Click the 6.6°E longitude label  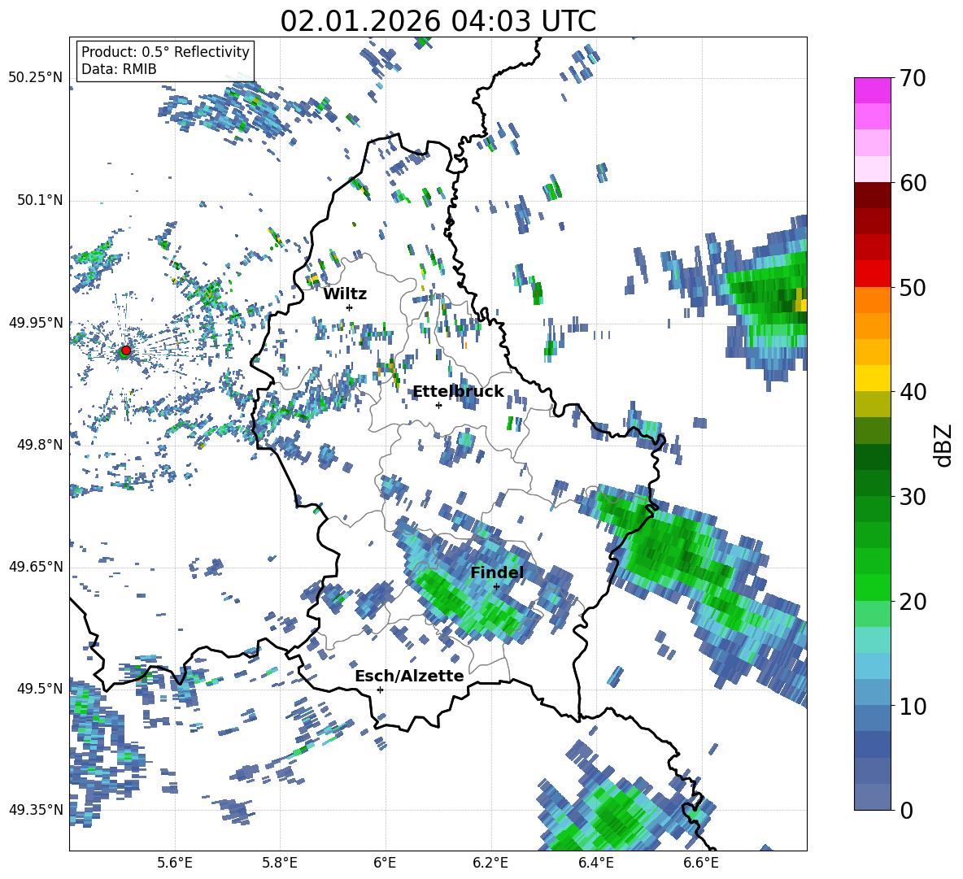(x=701, y=864)
